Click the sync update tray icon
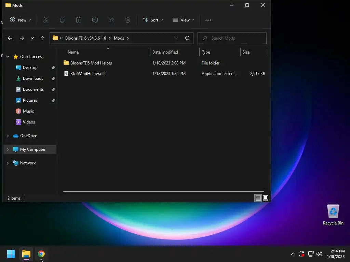The image size is (350, 262). [301, 254]
